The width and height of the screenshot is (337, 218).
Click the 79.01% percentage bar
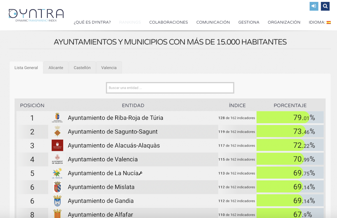(290, 118)
